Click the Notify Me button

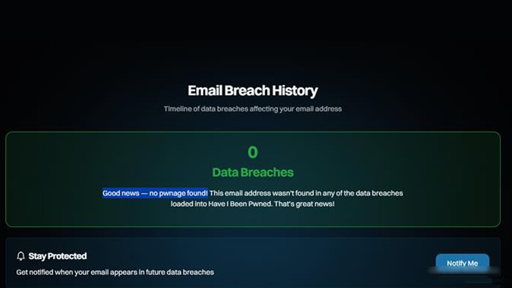click(x=462, y=263)
